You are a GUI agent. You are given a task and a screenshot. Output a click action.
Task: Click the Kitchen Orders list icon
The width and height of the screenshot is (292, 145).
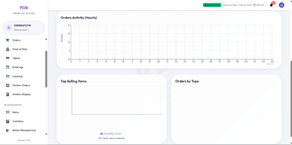[x=8, y=85]
